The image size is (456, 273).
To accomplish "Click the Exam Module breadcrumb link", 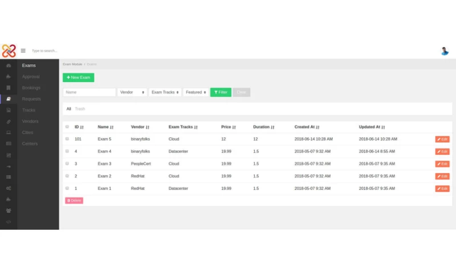I will pyautogui.click(x=72, y=64).
